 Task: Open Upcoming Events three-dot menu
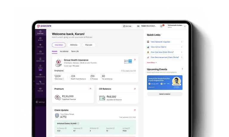click(x=182, y=69)
